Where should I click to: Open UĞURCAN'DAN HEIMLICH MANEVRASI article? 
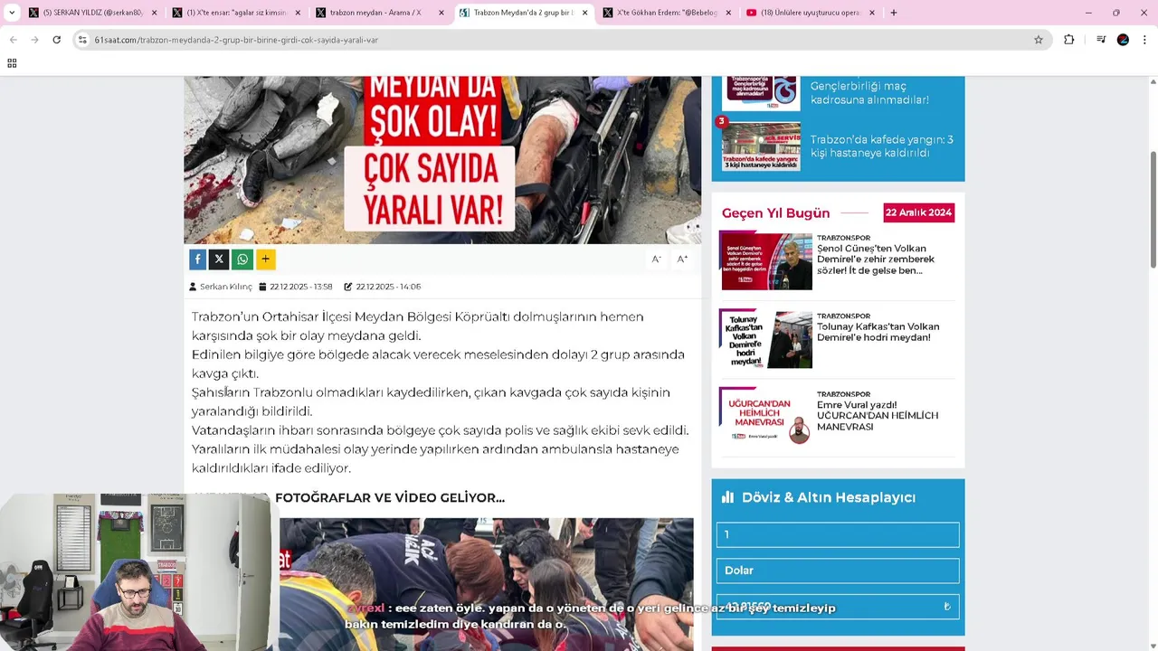[877, 416]
